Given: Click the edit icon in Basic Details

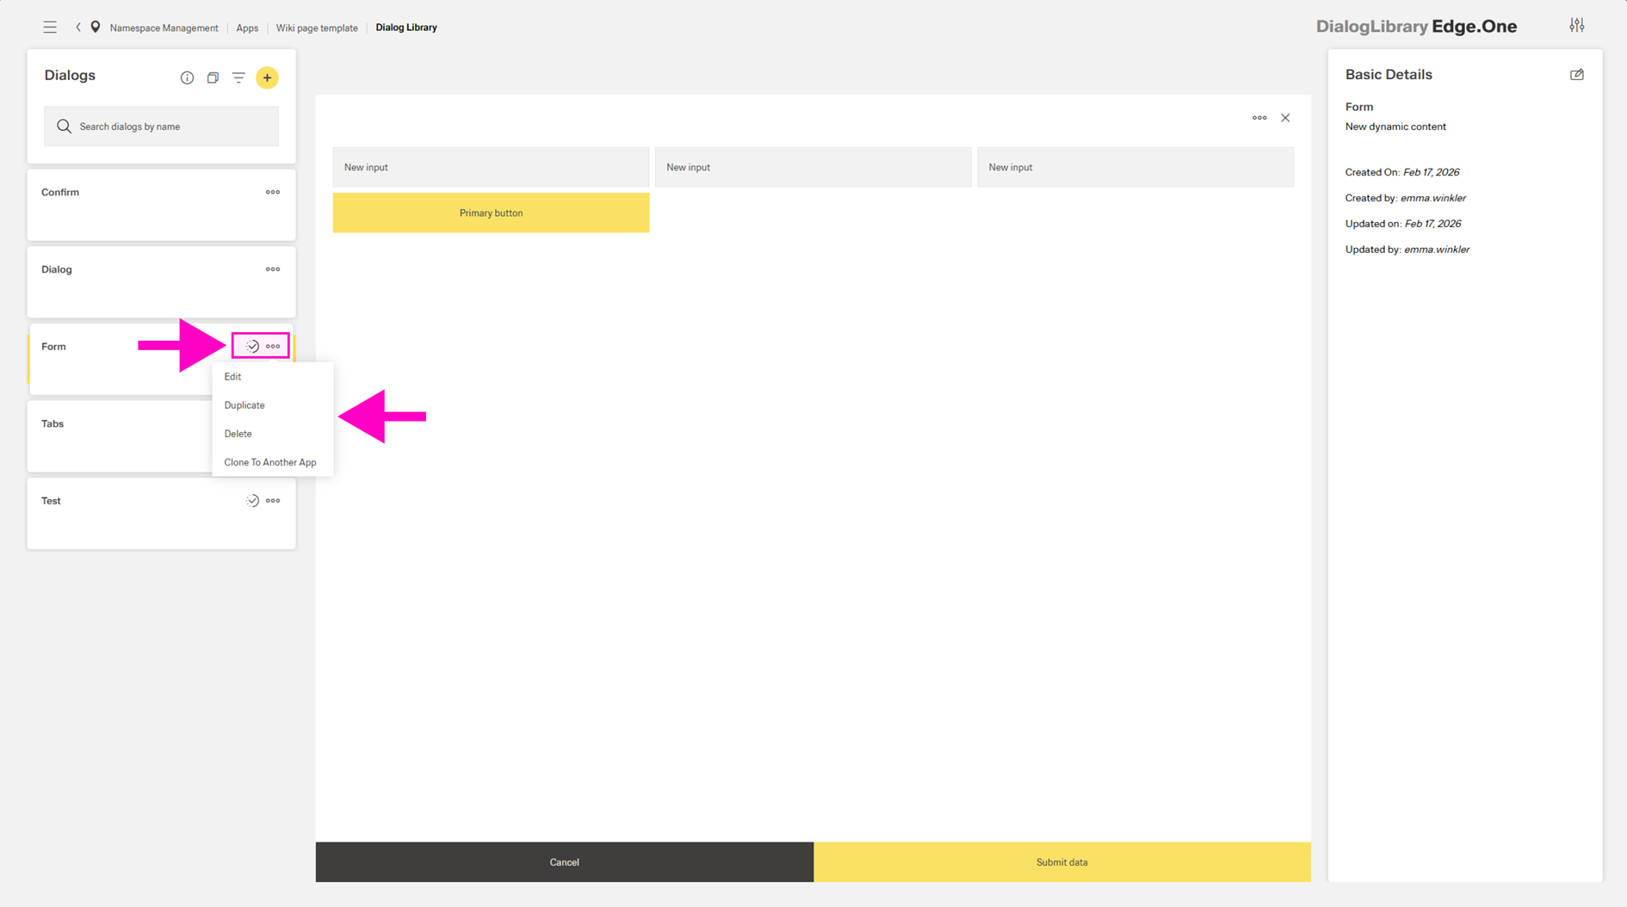Looking at the screenshot, I should coord(1576,75).
